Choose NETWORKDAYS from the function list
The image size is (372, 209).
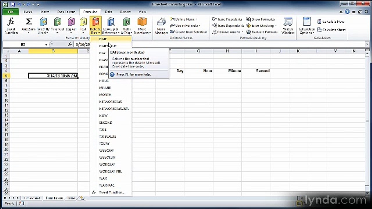[111, 102]
